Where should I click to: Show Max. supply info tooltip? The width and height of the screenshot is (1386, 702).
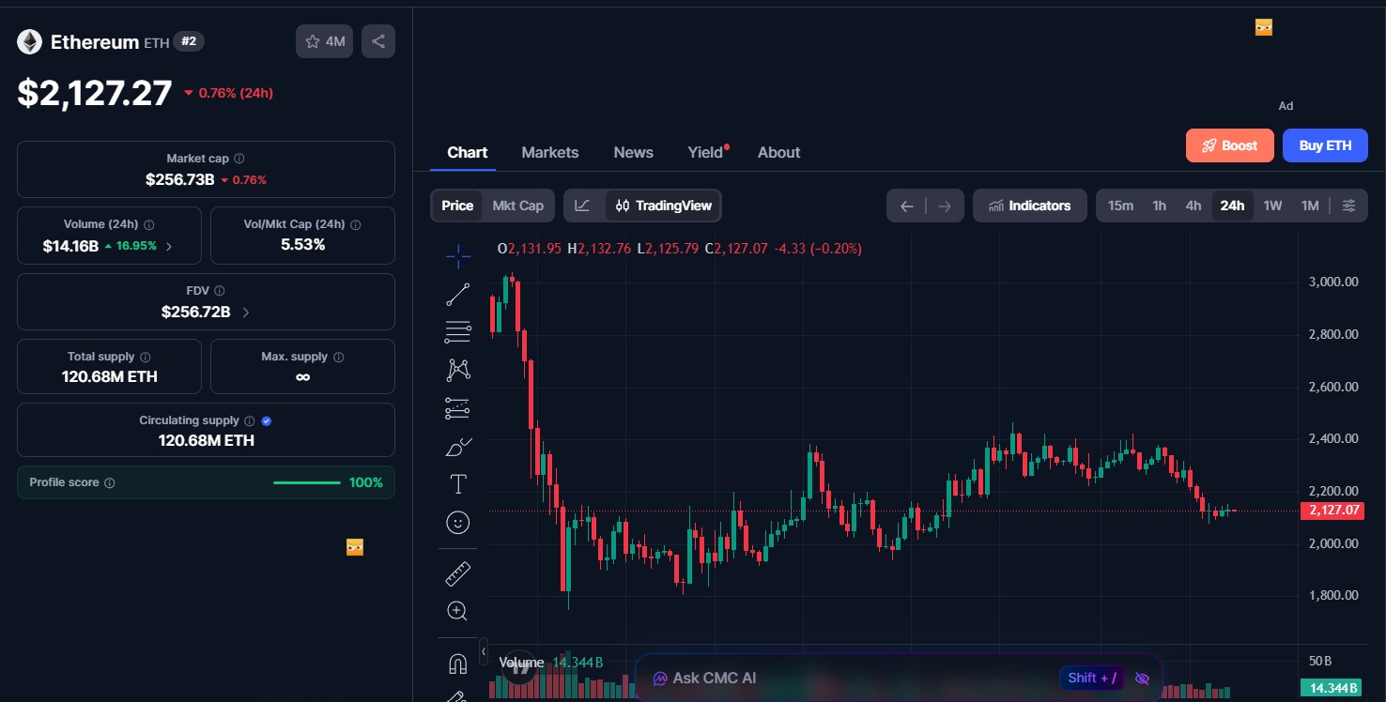(x=339, y=357)
